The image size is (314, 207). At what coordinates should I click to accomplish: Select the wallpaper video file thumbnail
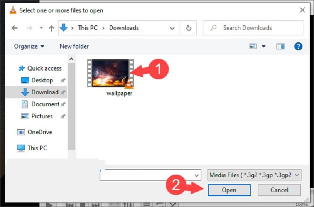tap(111, 73)
